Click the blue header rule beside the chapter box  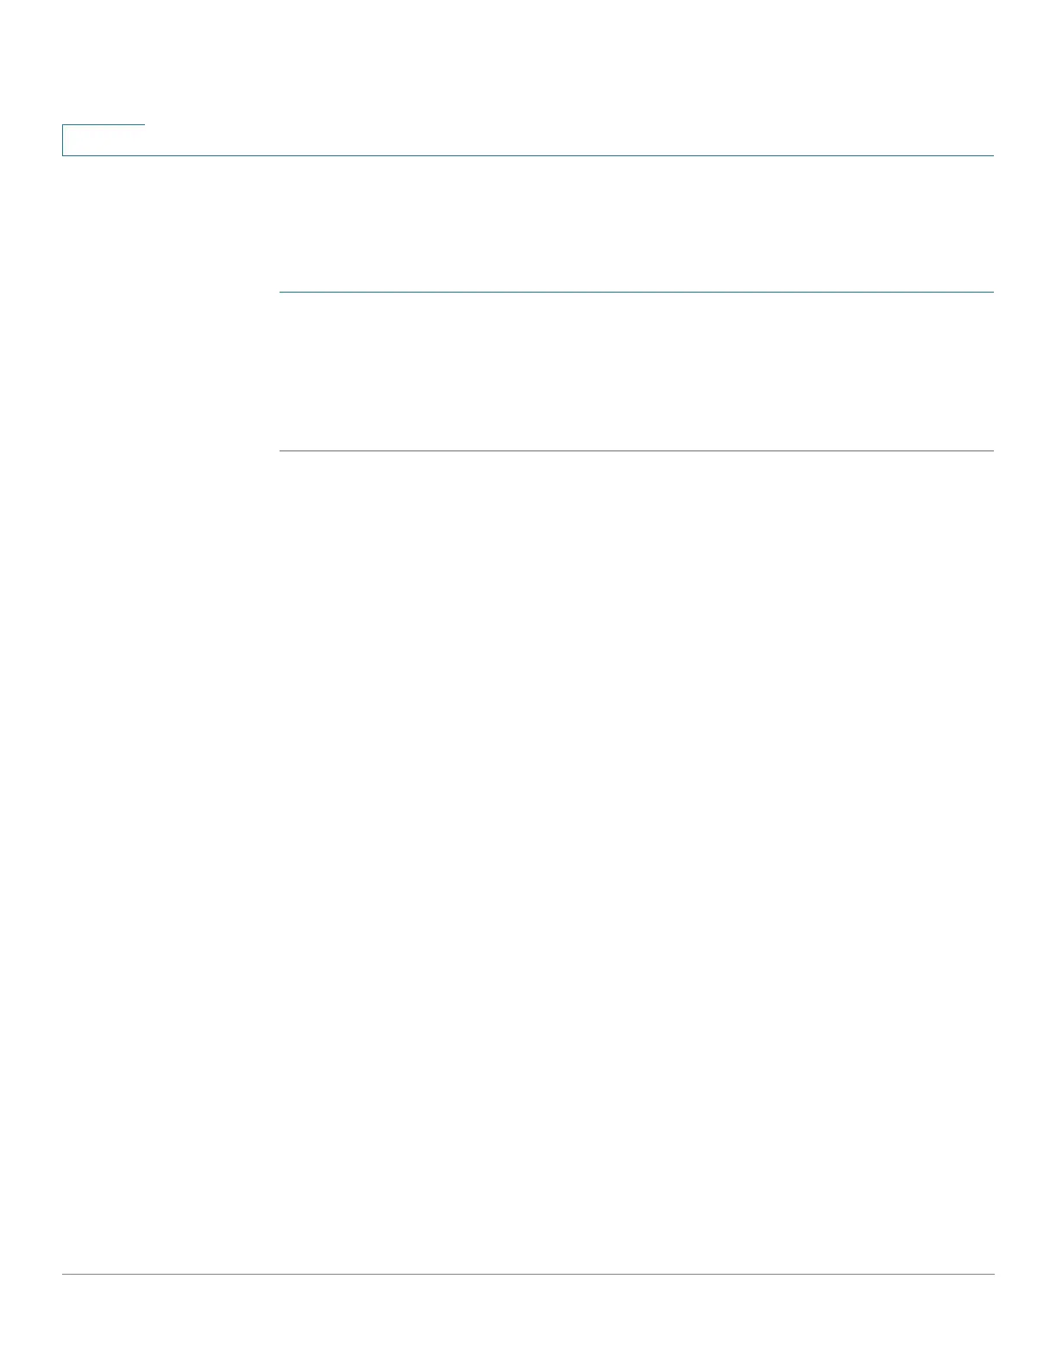(569, 155)
